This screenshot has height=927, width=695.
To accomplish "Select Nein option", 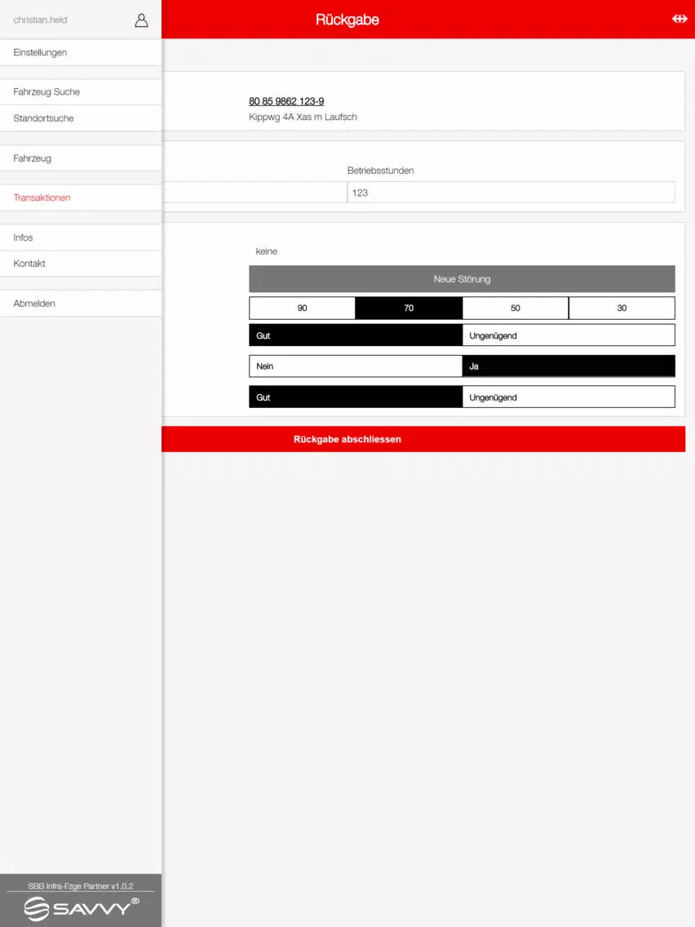I will point(355,366).
